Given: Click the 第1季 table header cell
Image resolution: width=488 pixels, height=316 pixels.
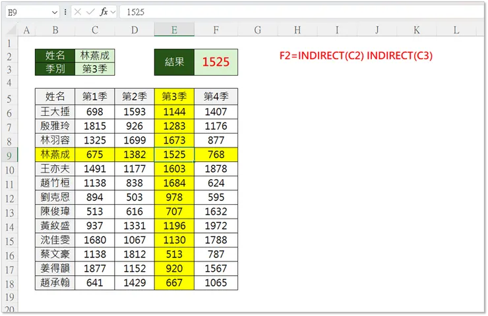Looking at the screenshot, I should 95,97.
